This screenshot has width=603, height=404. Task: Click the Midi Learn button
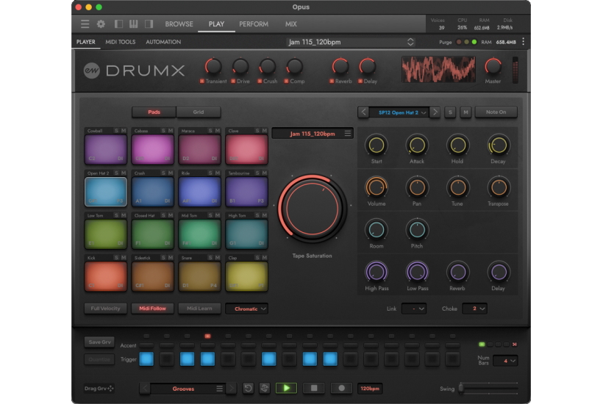click(x=199, y=309)
